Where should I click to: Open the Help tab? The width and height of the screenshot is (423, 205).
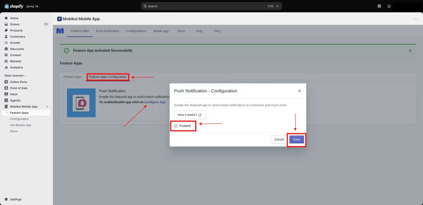point(199,31)
